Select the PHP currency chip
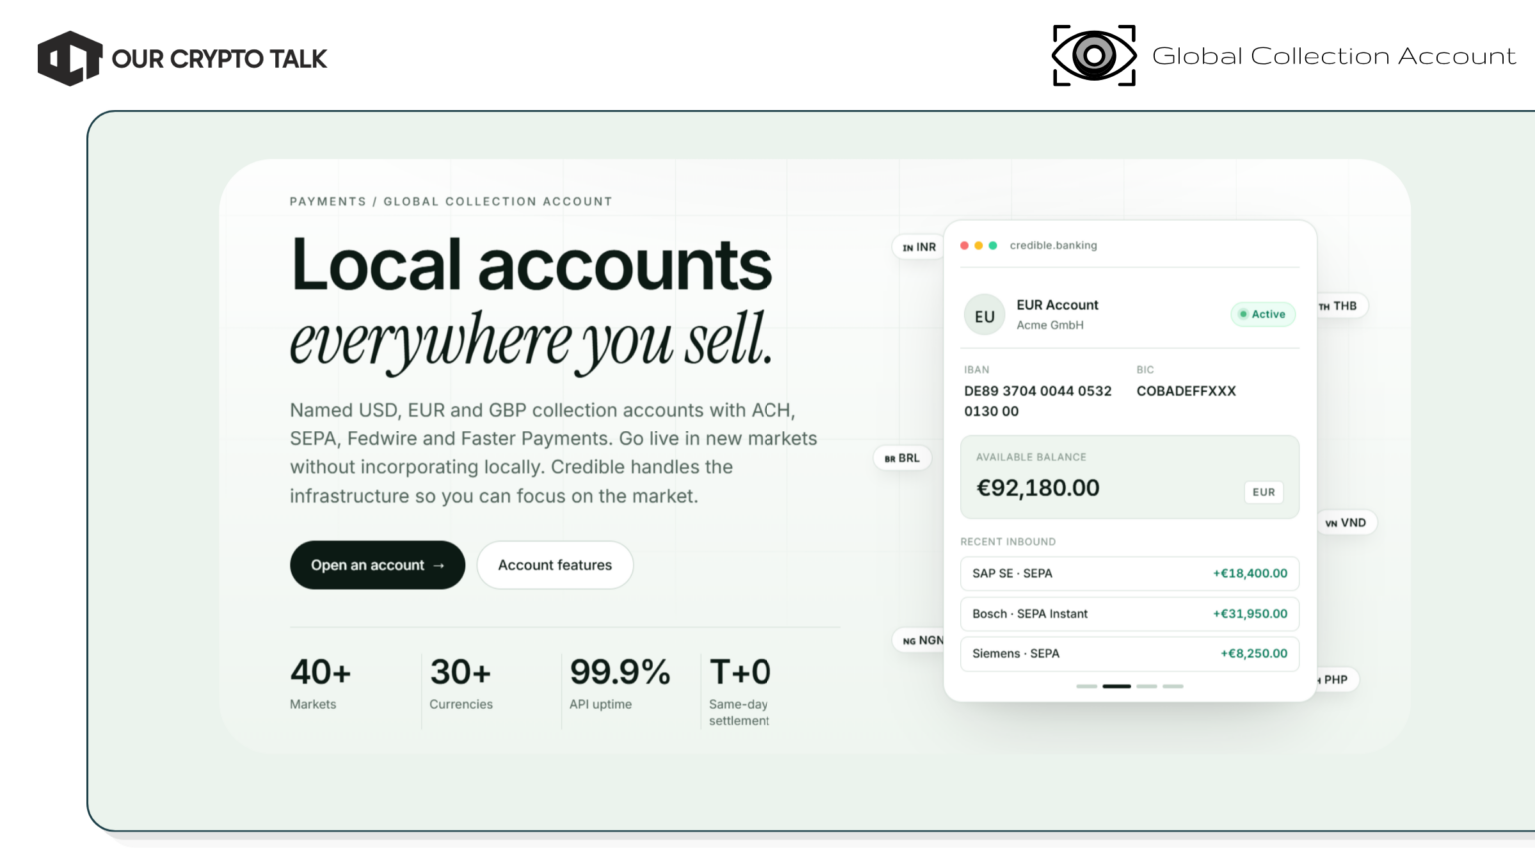This screenshot has height=863, width=1535. 1336,680
